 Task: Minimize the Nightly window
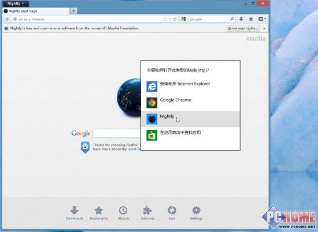pyautogui.click(x=246, y=3)
